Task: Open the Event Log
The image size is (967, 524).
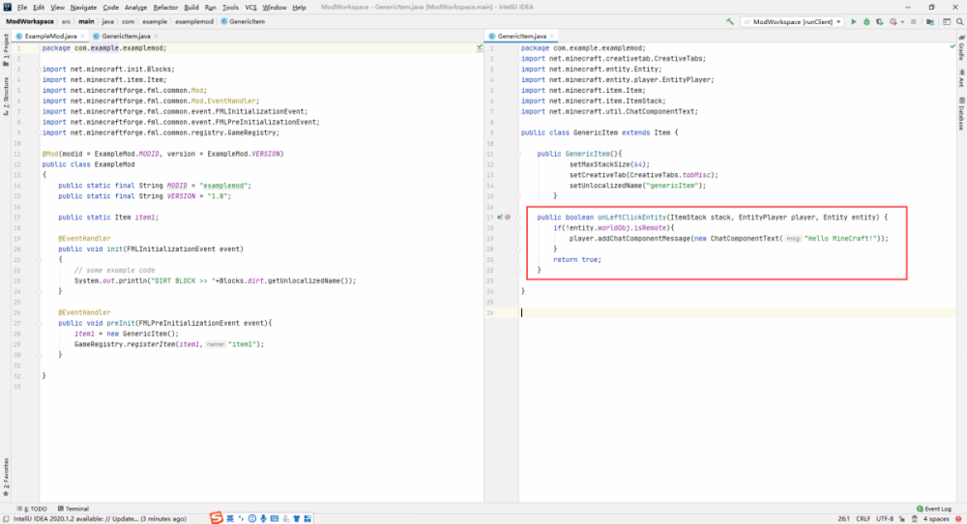Action: click(934, 509)
